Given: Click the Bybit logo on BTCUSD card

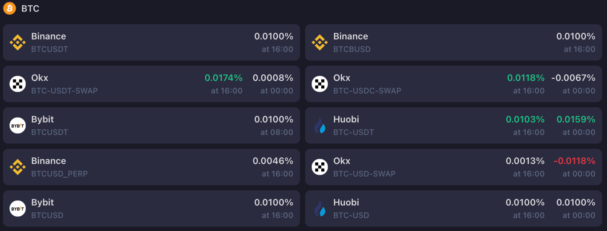Looking at the screenshot, I should 18,208.
